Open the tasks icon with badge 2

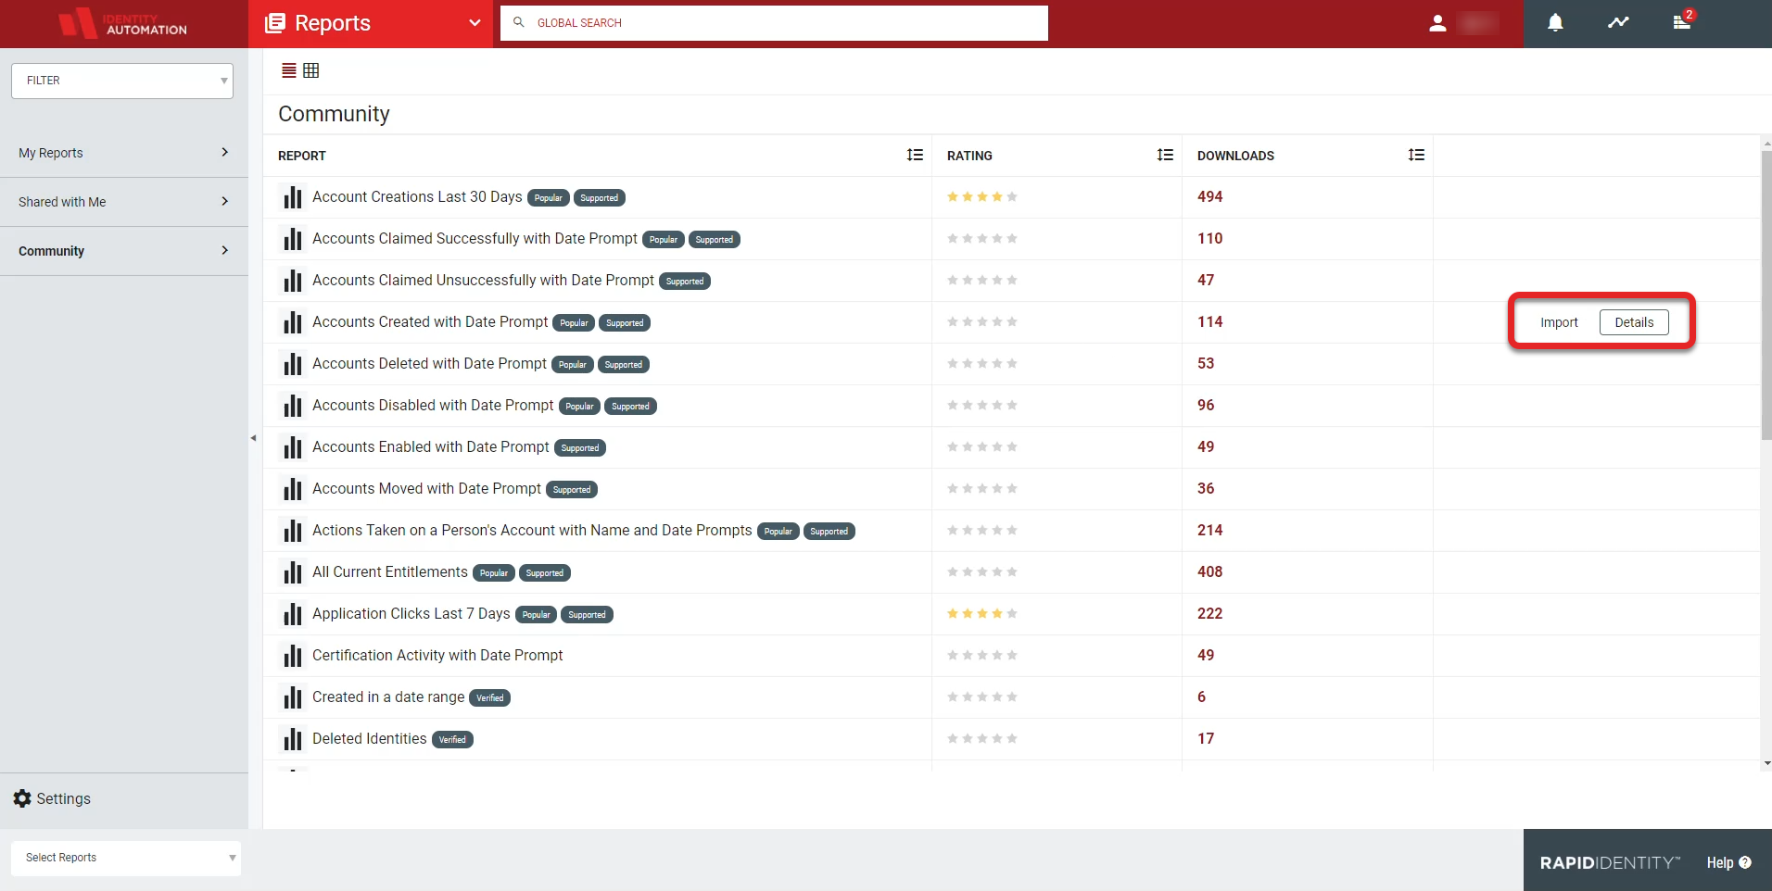(1682, 22)
